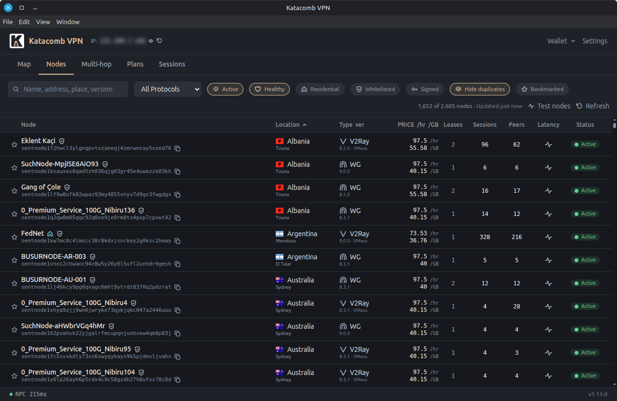Image resolution: width=617 pixels, height=401 pixels.
Task: Click the residential house icon beside FedNet
Action: pyautogui.click(x=50, y=234)
